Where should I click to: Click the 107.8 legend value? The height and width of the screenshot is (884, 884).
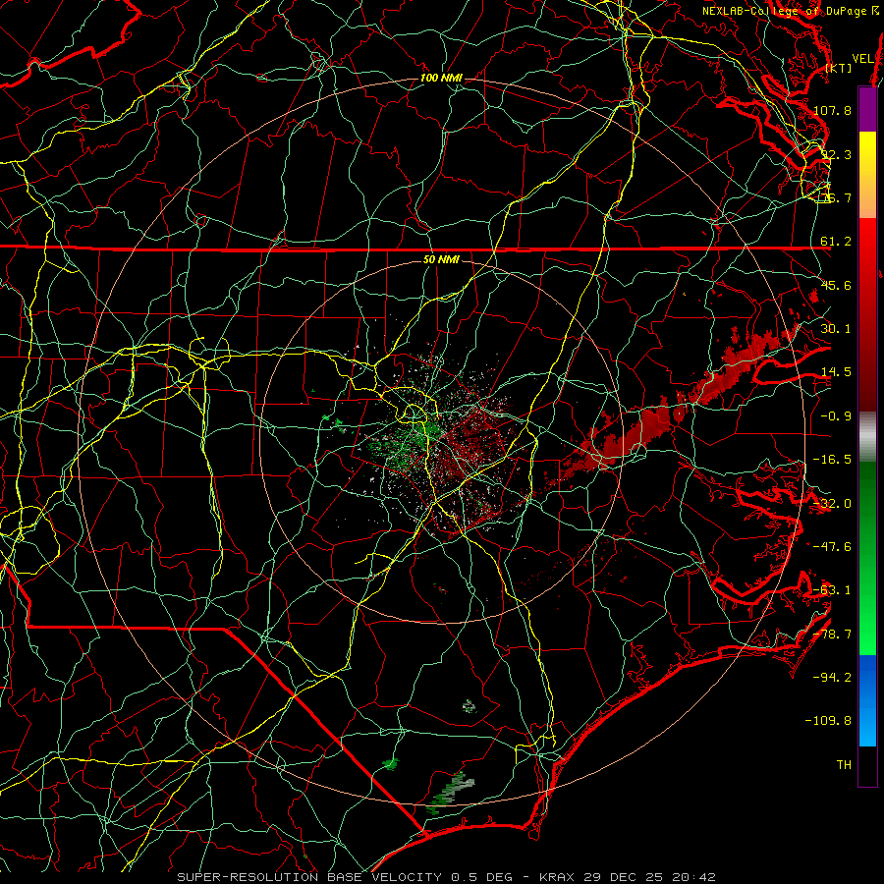tap(832, 110)
